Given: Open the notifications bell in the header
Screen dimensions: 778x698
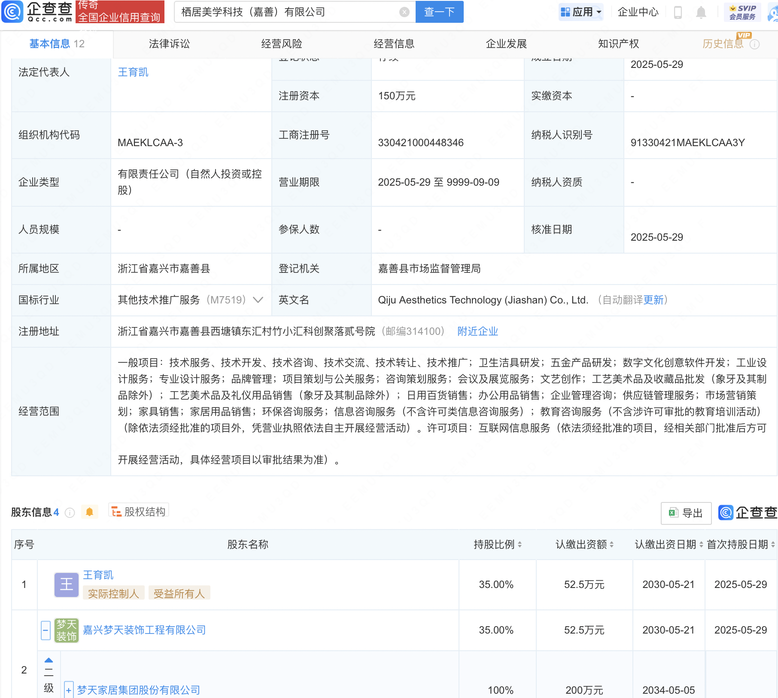Looking at the screenshot, I should point(701,12).
